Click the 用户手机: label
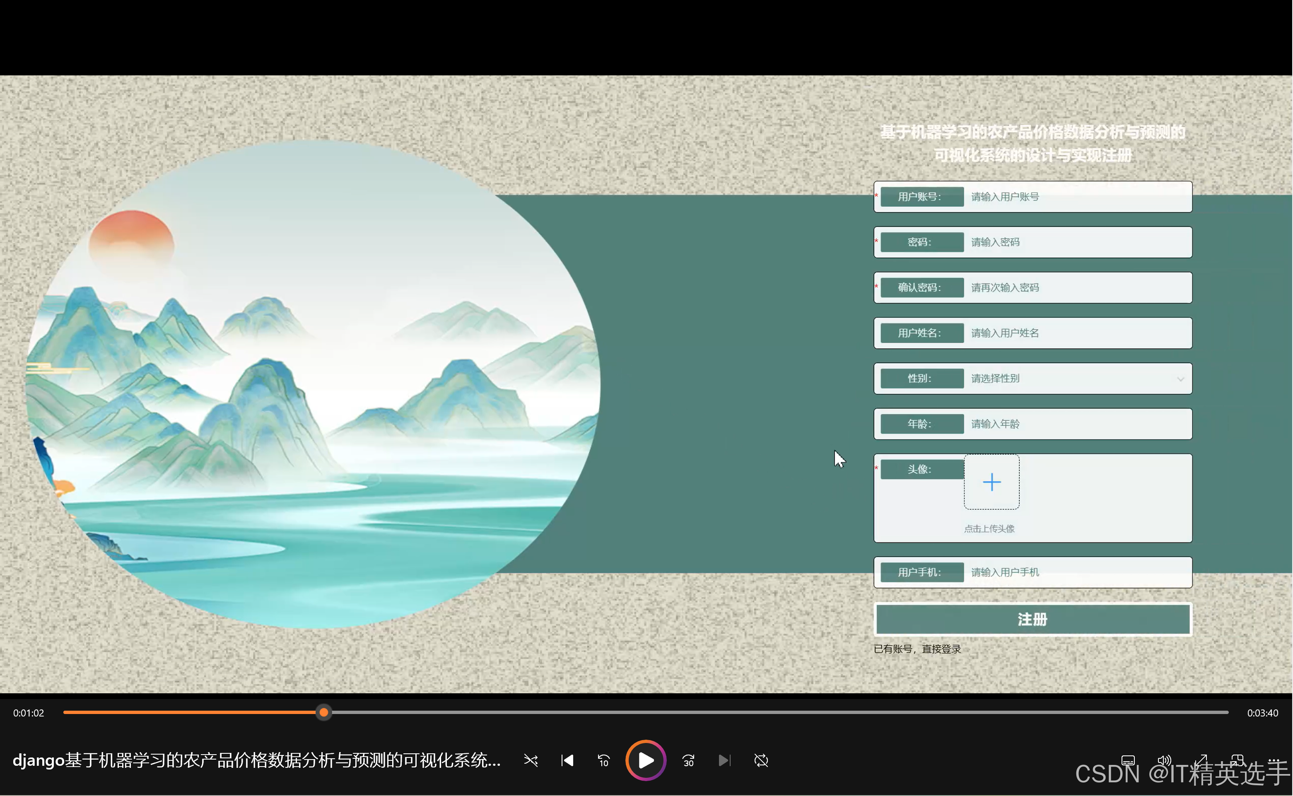The width and height of the screenshot is (1293, 796). point(922,572)
